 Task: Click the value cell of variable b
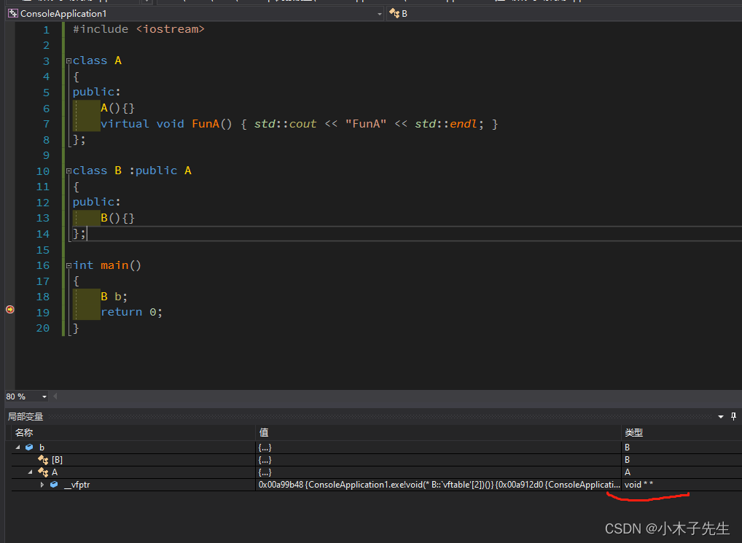pyautogui.click(x=438, y=447)
